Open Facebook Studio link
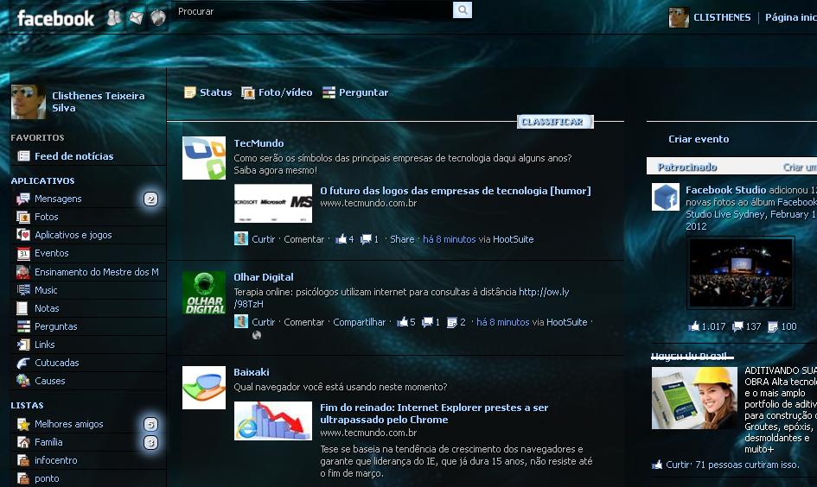The height and width of the screenshot is (487, 817). [725, 190]
